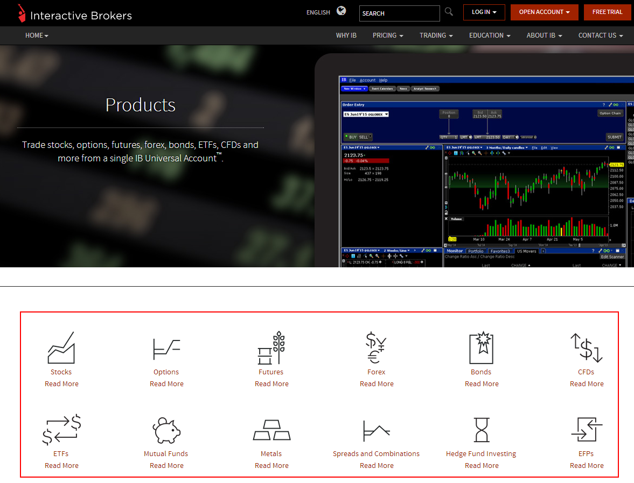Open the Hedge Fund Investing link
This screenshot has height=483, width=634.
pyautogui.click(x=481, y=454)
